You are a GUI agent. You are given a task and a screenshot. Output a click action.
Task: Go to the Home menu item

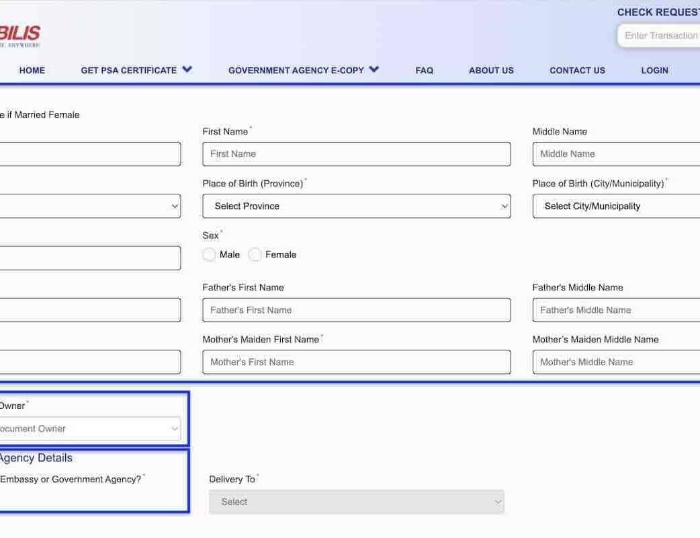point(32,70)
